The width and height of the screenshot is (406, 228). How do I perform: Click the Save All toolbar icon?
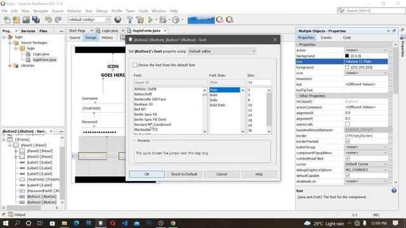(36, 20)
